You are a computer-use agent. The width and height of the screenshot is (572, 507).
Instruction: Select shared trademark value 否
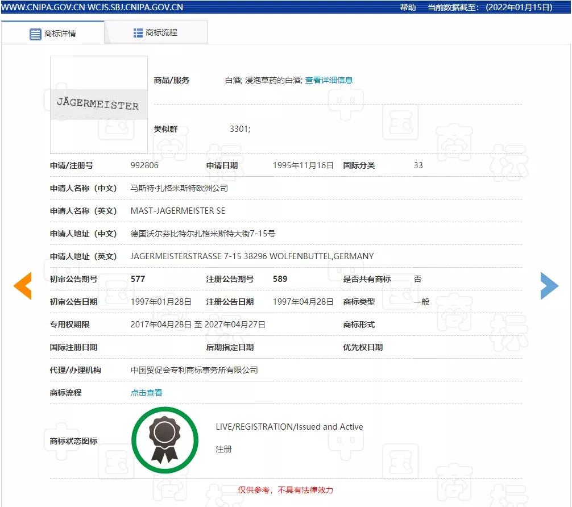[418, 279]
